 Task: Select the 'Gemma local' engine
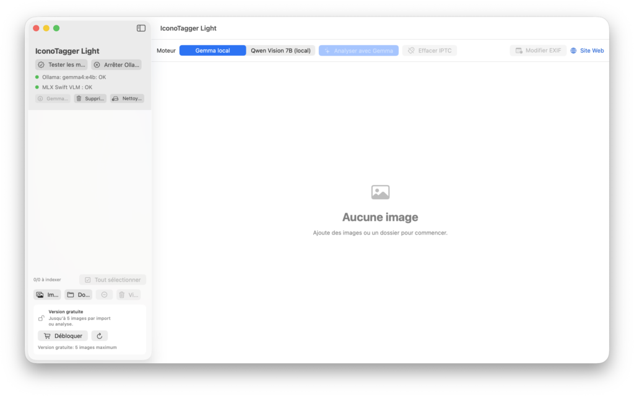(213, 51)
